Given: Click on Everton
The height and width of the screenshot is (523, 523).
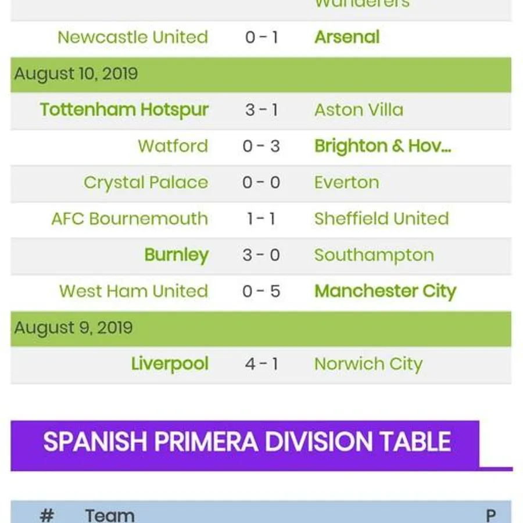Looking at the screenshot, I should coord(346,182).
